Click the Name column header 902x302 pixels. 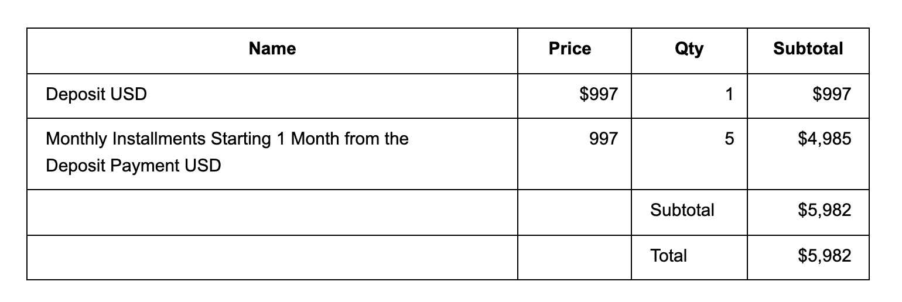272,49
